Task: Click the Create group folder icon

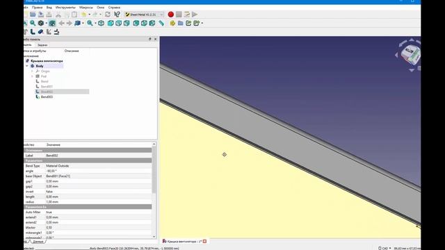Action: (181, 23)
